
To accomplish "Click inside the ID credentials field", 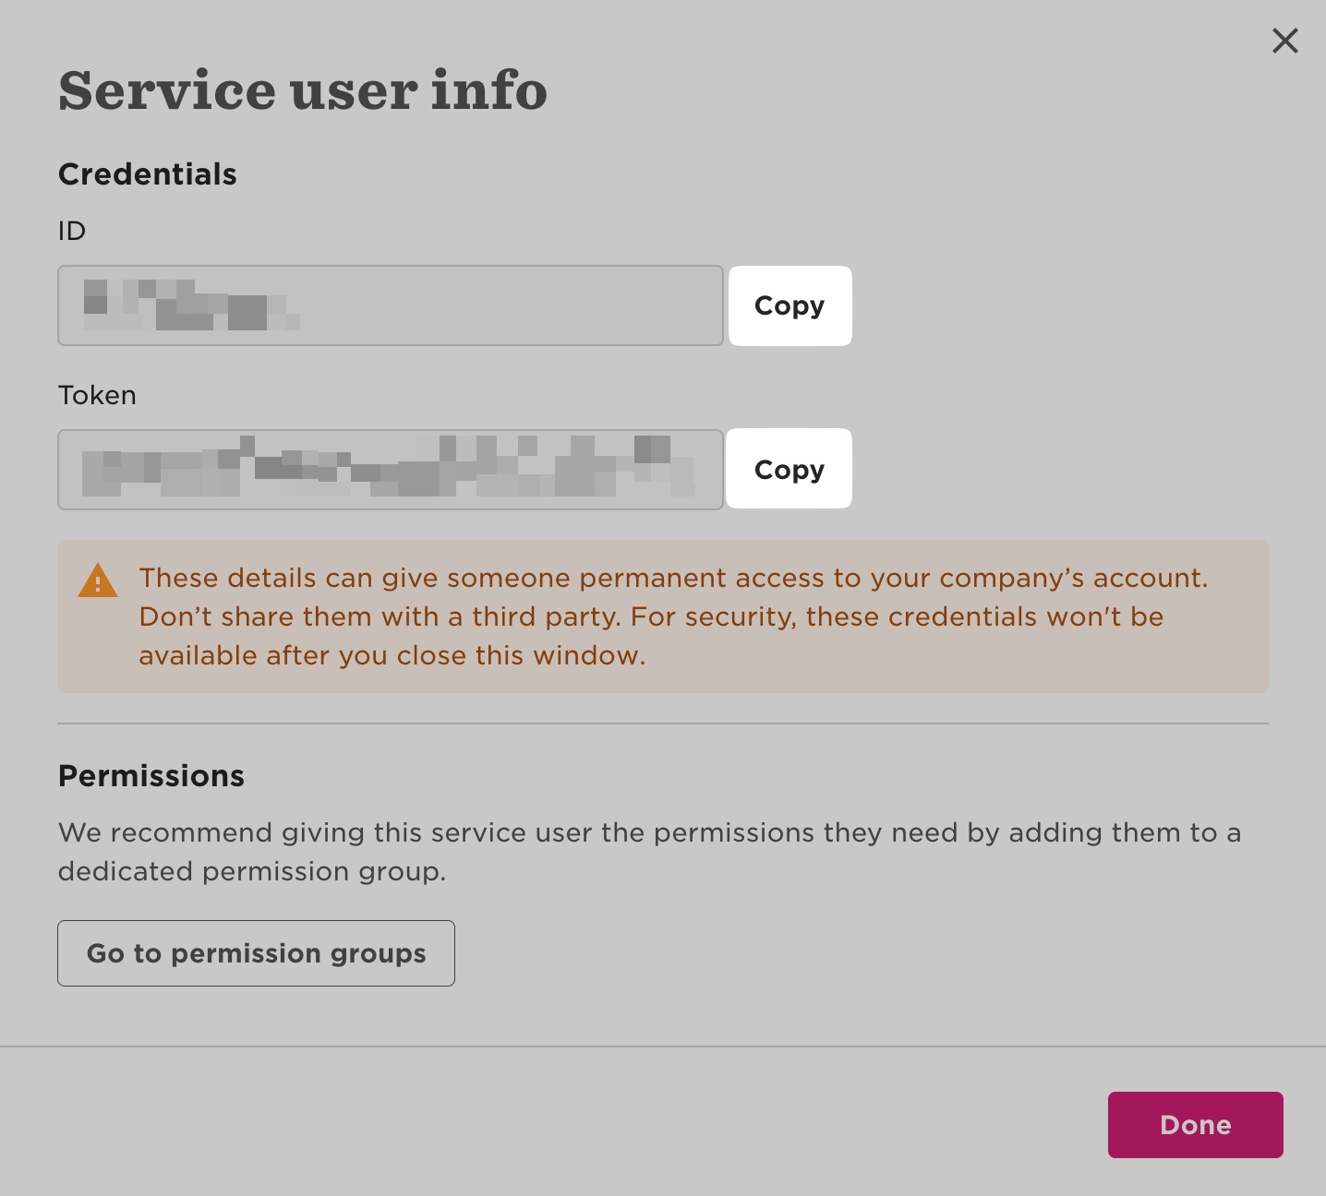I will (x=508, y=305).
